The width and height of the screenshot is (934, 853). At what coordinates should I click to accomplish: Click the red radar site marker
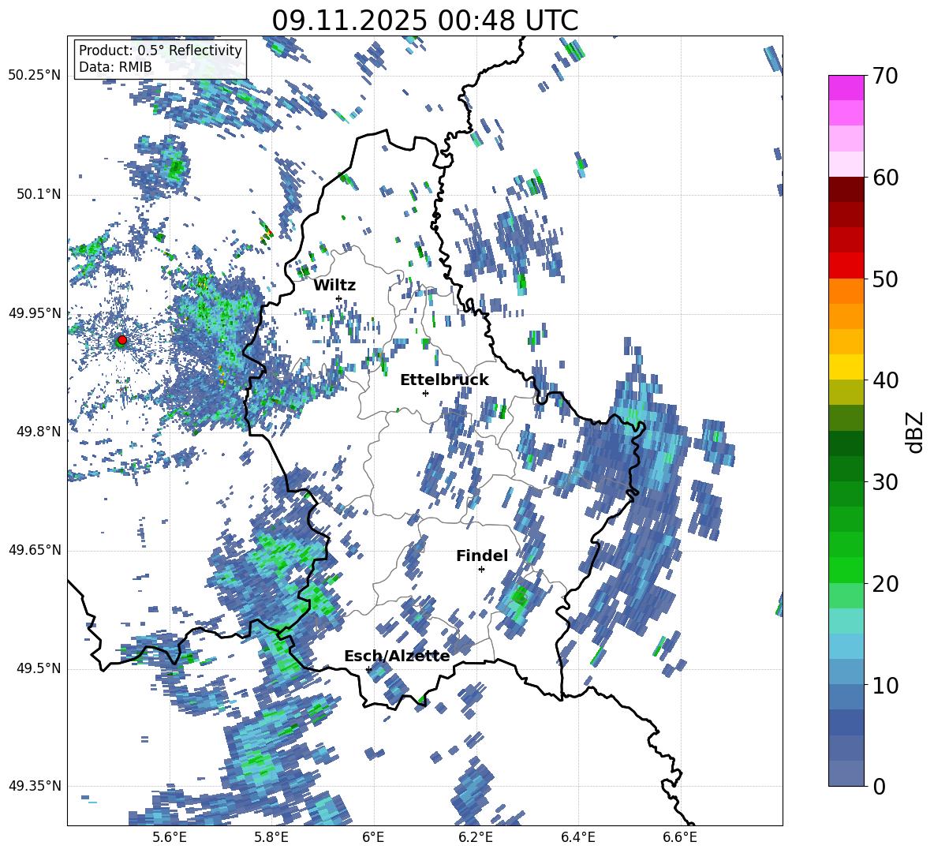point(122,339)
